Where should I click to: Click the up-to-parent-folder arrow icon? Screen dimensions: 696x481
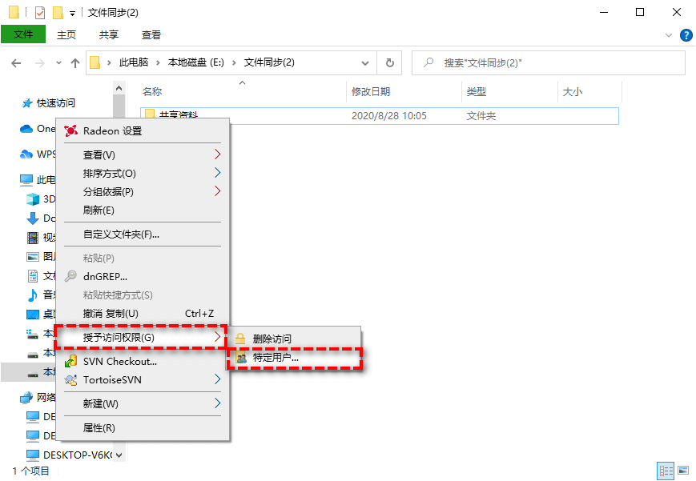75,62
